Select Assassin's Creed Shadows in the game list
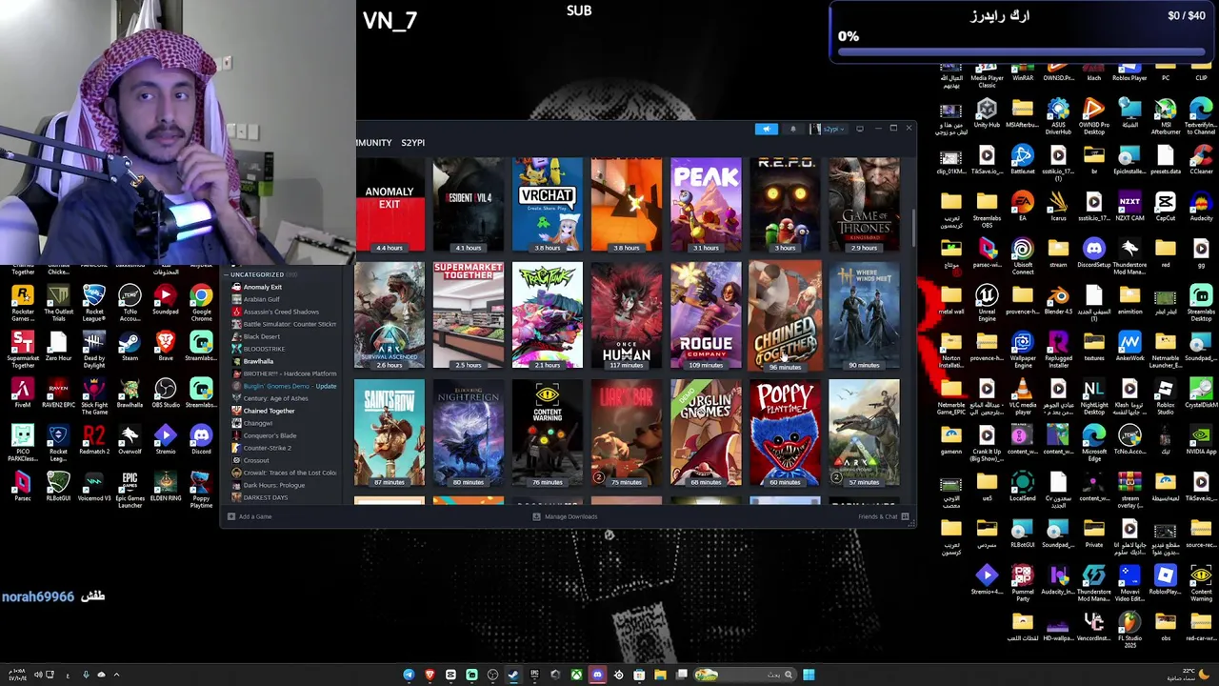The width and height of the screenshot is (1219, 686). [281, 312]
